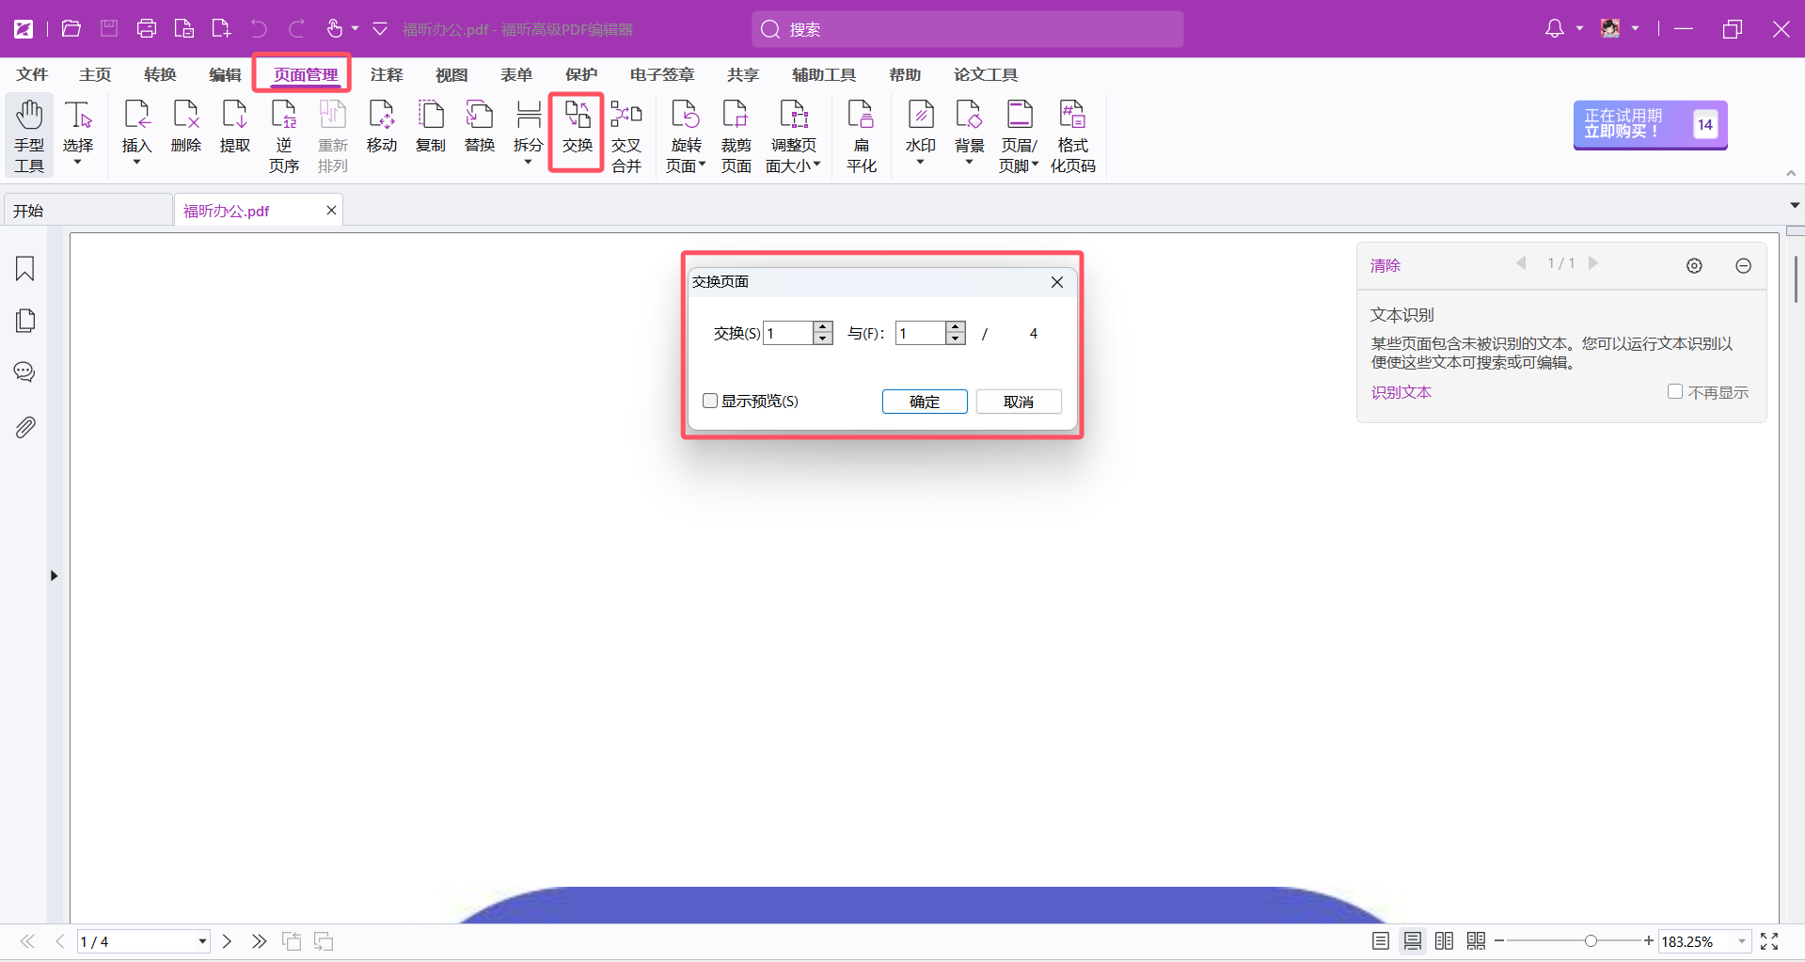The width and height of the screenshot is (1805, 962).
Task: Open the 注释 ribbon tab
Action: (386, 75)
